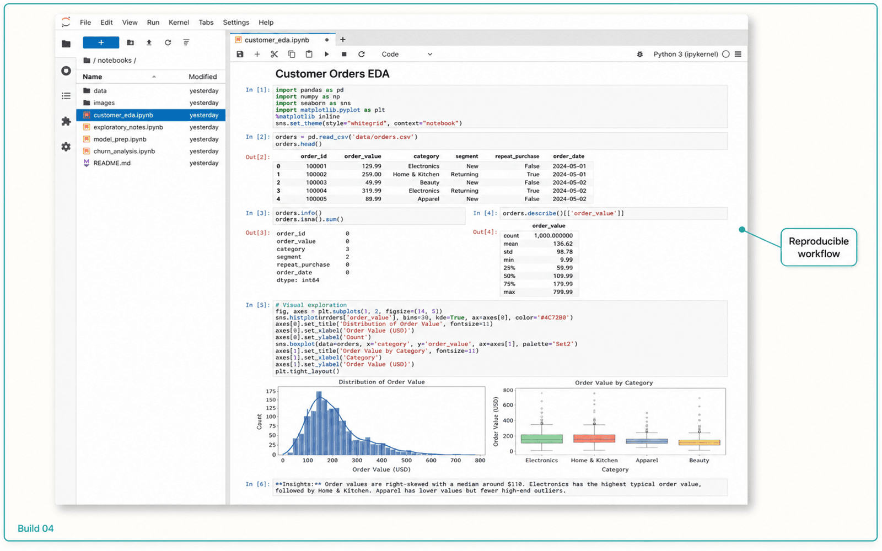882x551 pixels.
Task: Open the Tabs menu
Action: [x=206, y=23]
